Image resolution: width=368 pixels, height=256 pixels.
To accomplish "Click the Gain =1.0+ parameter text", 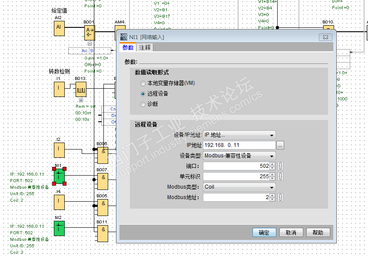I will pyautogui.click(x=96, y=58).
